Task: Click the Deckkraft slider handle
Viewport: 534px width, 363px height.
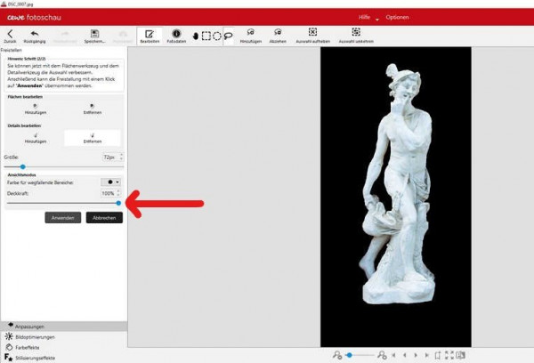Action: [x=118, y=203]
